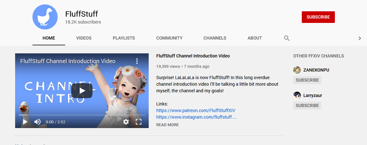Subscribe to the ZANEKONPU channel
This screenshot has height=145, width=367.
point(307,80)
